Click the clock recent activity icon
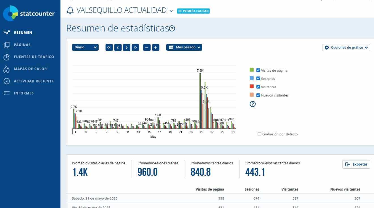The width and height of the screenshot is (374, 208). [7, 81]
